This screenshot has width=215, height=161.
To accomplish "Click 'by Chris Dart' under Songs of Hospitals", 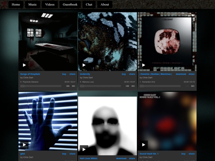I will (27, 78).
